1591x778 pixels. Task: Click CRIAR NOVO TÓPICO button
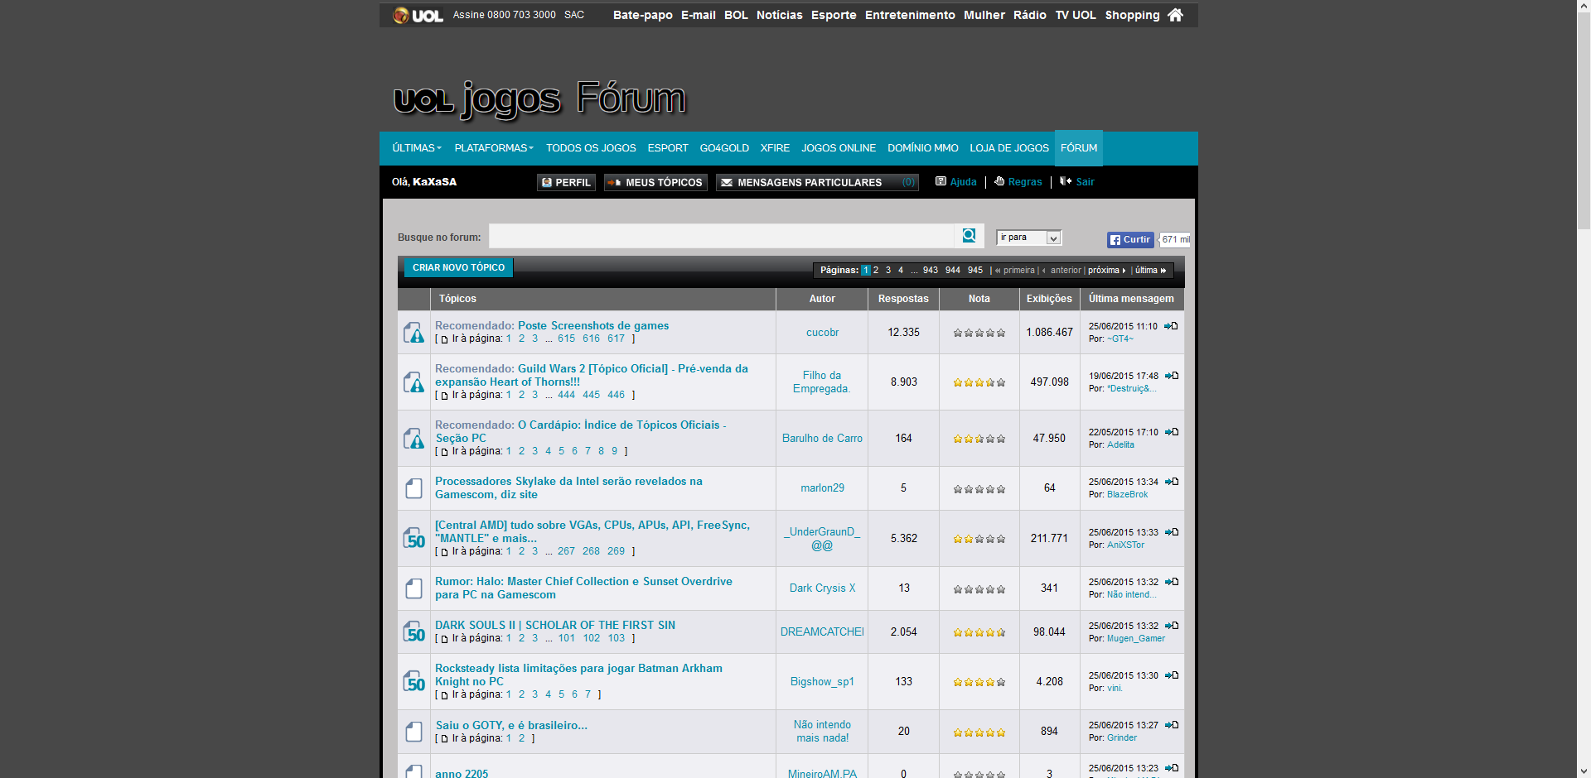pos(458,267)
